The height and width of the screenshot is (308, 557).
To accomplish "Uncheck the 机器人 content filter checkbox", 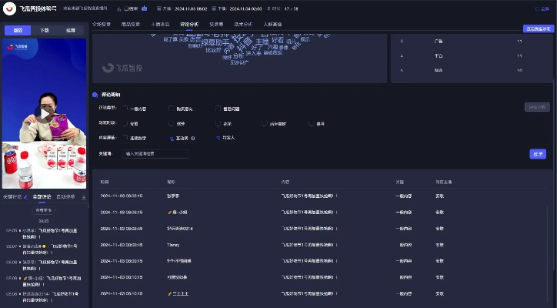I will click(x=218, y=138).
